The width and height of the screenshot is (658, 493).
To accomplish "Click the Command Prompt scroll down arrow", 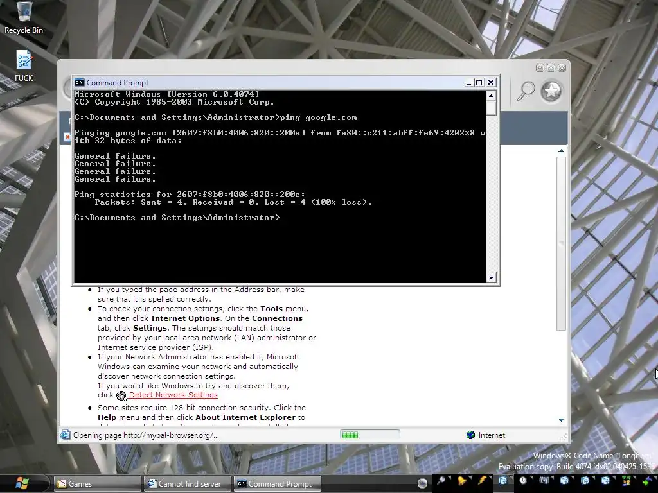I will [x=491, y=277].
